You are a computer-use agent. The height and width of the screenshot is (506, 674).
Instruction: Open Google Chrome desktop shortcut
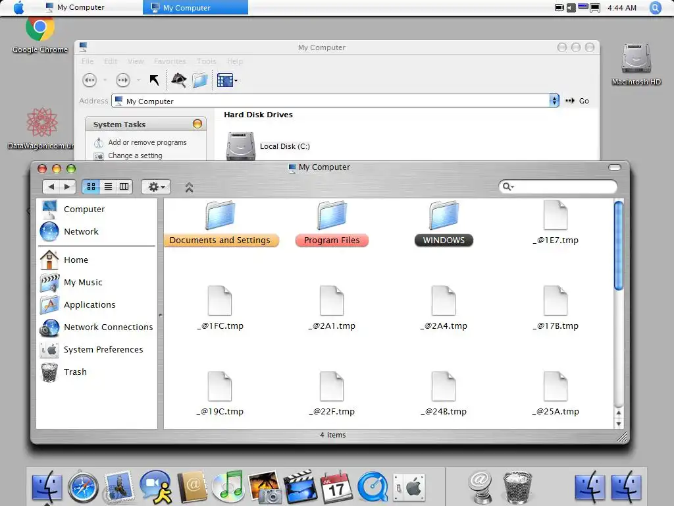(x=40, y=36)
